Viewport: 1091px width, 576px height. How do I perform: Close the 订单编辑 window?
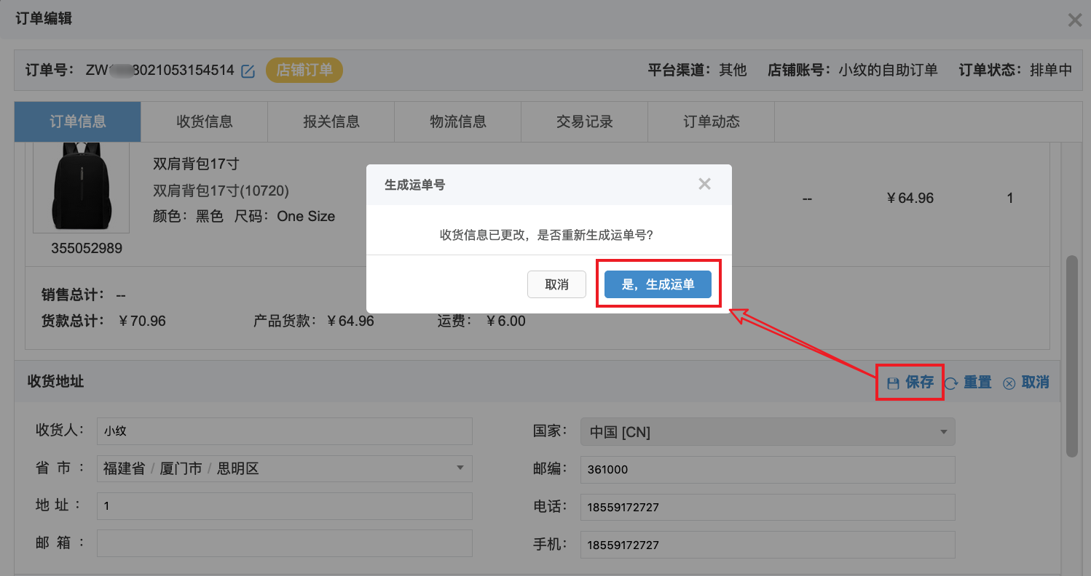tap(1074, 20)
